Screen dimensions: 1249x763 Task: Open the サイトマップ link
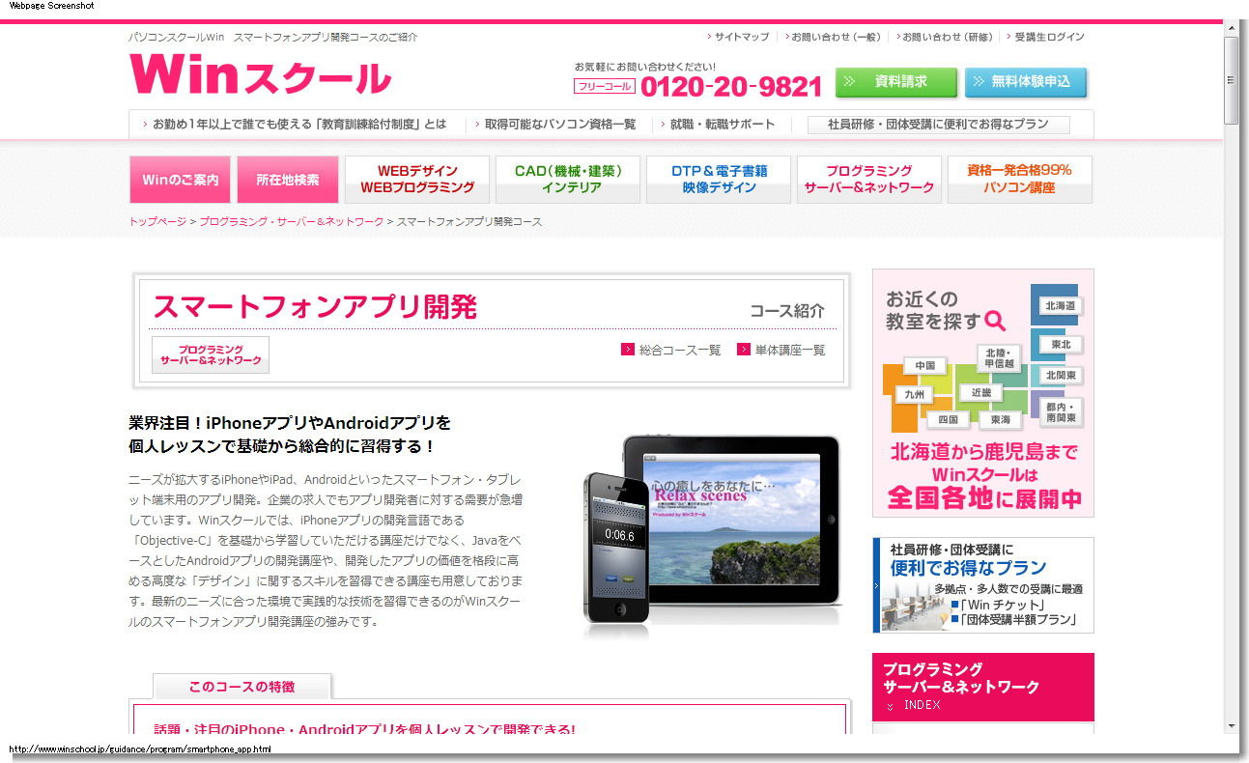coord(742,37)
